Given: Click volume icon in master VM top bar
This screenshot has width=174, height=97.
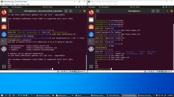Looking at the screenshot, I should coord(79,7).
